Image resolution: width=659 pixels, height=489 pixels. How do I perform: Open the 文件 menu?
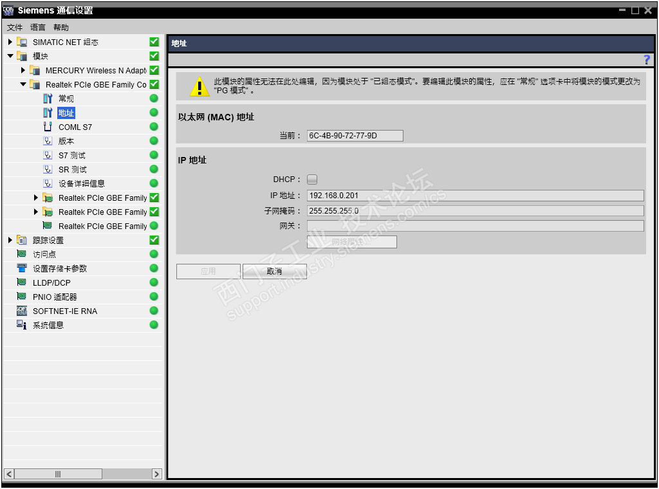[x=15, y=27]
